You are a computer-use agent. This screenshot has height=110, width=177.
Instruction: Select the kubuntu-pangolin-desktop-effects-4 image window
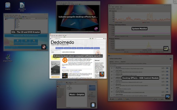[x=78, y=17]
